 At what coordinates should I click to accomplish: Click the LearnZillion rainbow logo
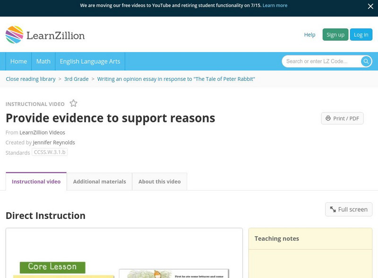coord(14,34)
